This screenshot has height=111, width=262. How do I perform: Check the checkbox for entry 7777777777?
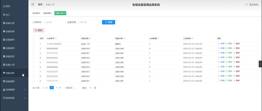click(34, 53)
